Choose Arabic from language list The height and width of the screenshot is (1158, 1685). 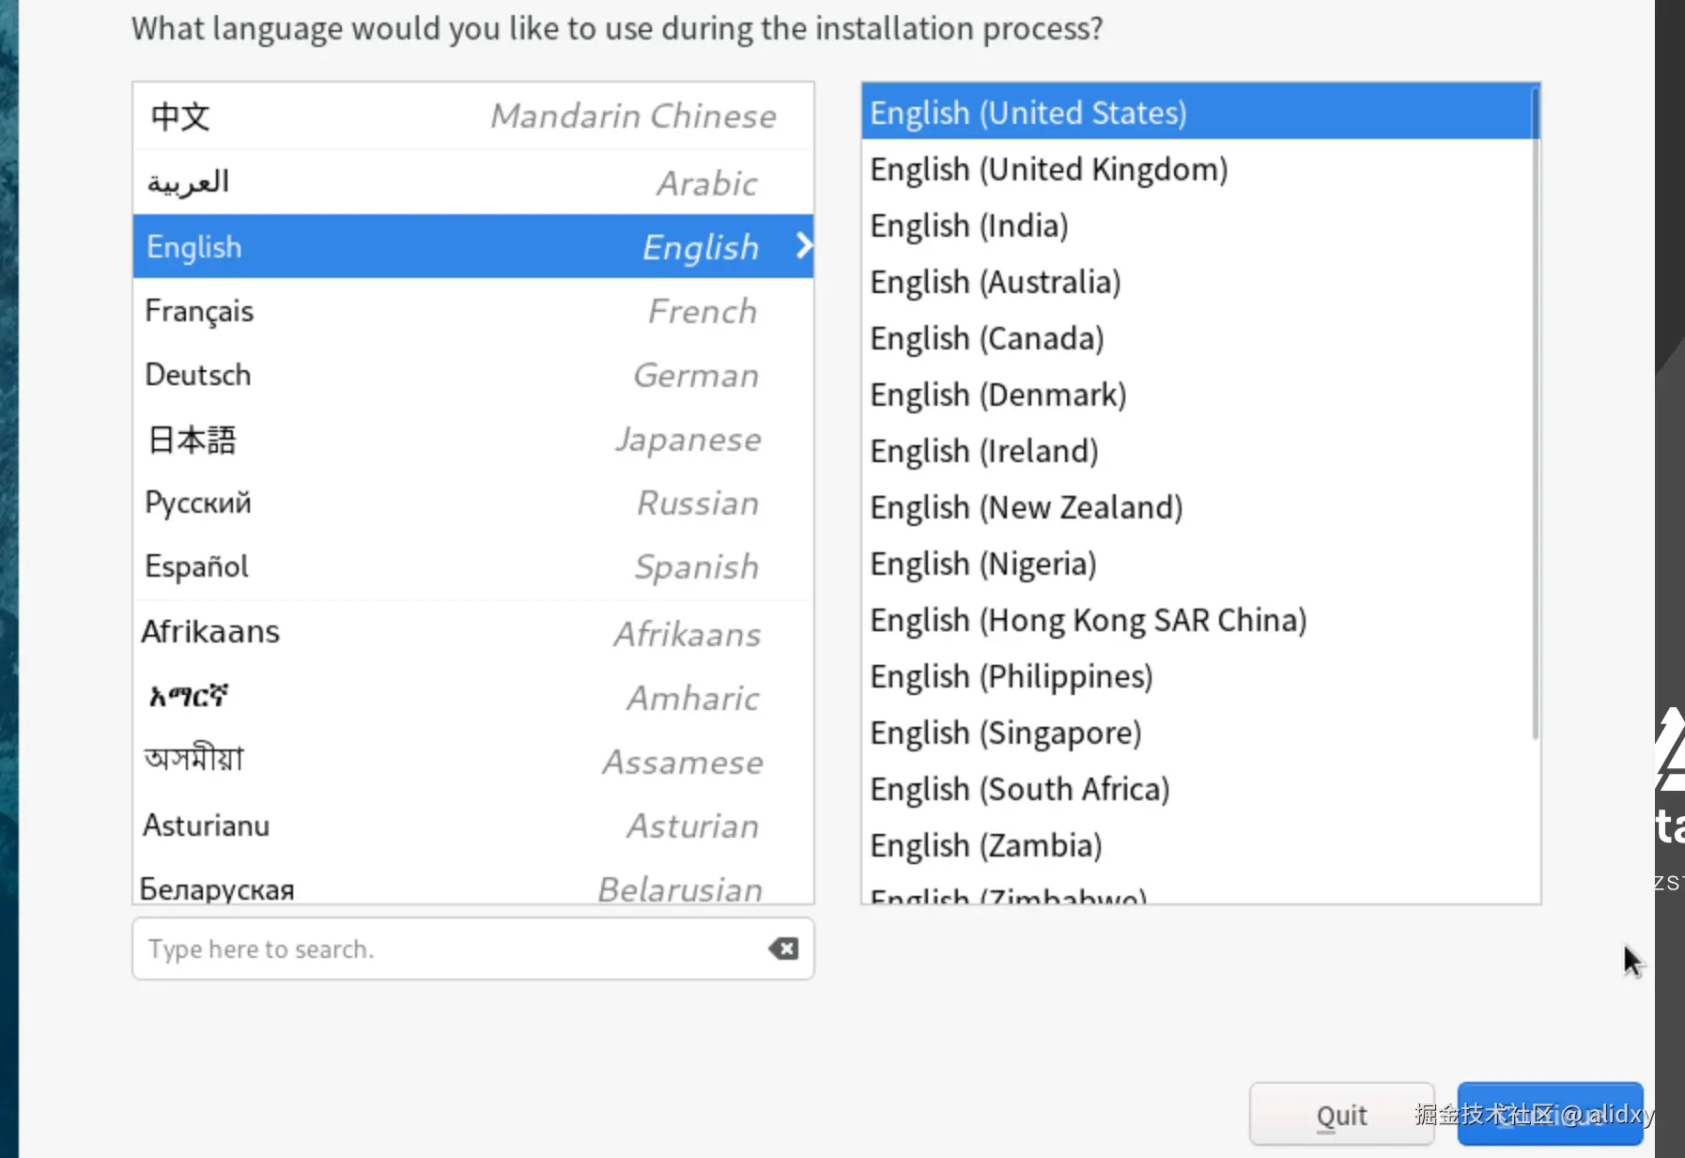click(472, 182)
